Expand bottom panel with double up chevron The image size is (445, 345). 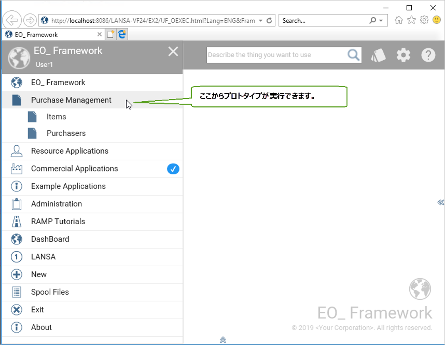[x=223, y=340]
